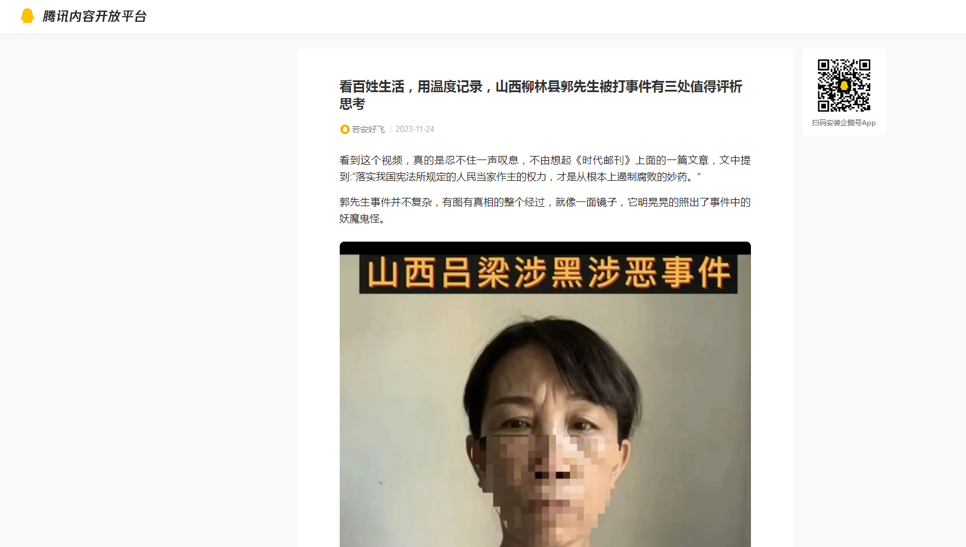Click the orange author avatar icon
This screenshot has width=966, height=547.
click(x=344, y=129)
